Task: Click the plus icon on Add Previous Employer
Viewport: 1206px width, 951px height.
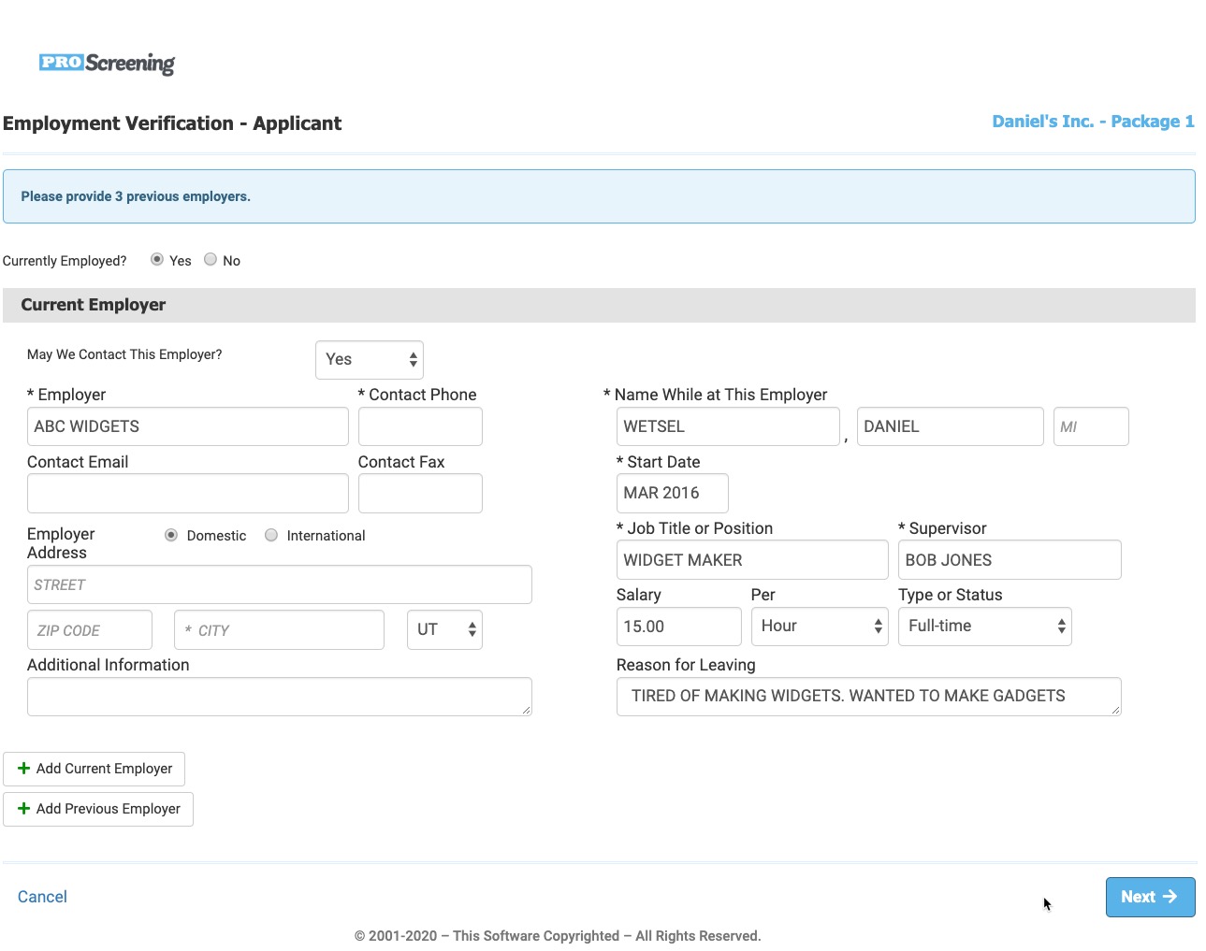Action: (x=24, y=809)
